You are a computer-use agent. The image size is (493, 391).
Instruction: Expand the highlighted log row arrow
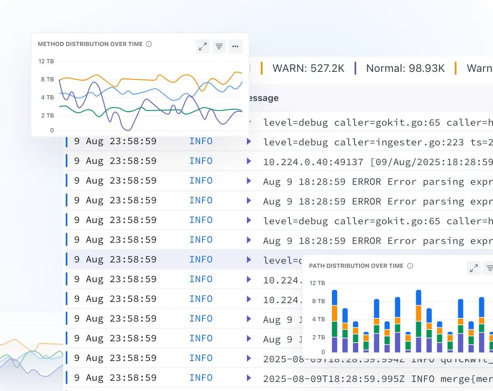click(249, 260)
